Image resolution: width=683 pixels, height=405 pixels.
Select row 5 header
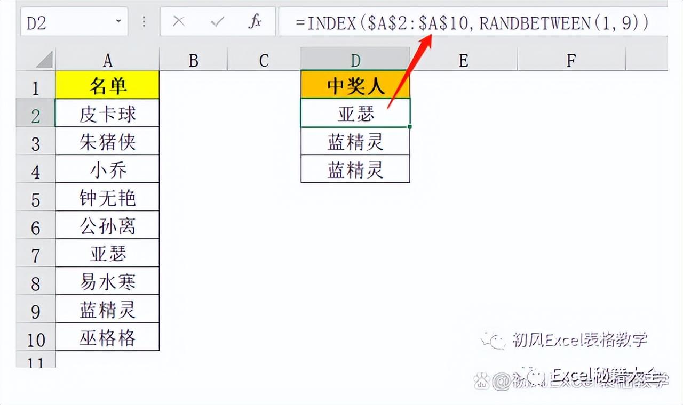[x=35, y=198]
